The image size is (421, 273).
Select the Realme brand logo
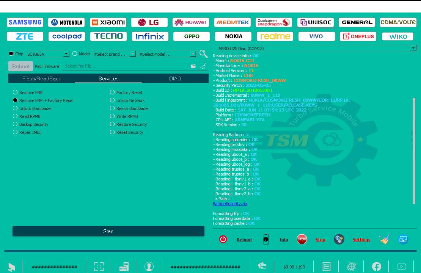pos(275,36)
